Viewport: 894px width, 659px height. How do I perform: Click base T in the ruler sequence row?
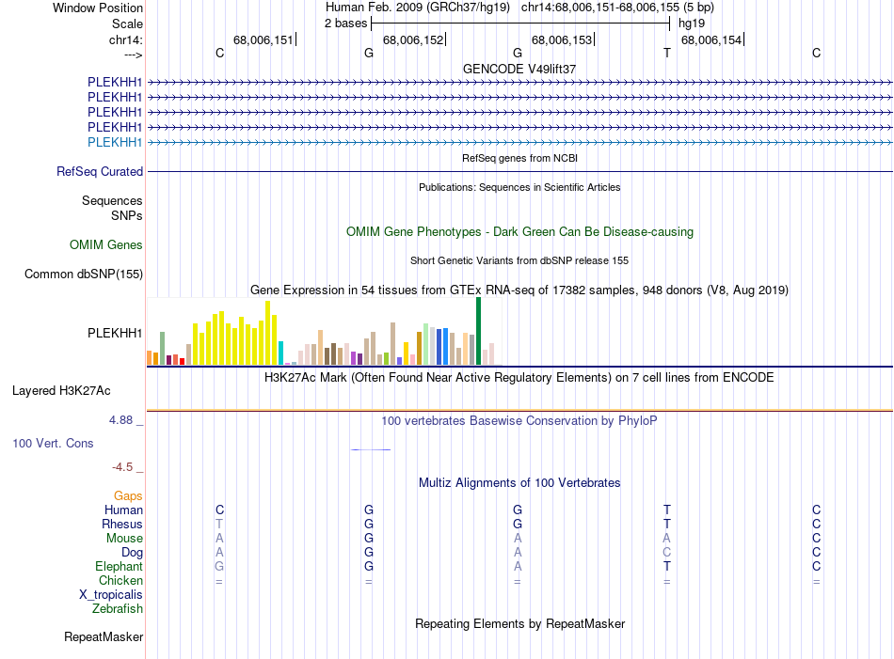coord(667,53)
